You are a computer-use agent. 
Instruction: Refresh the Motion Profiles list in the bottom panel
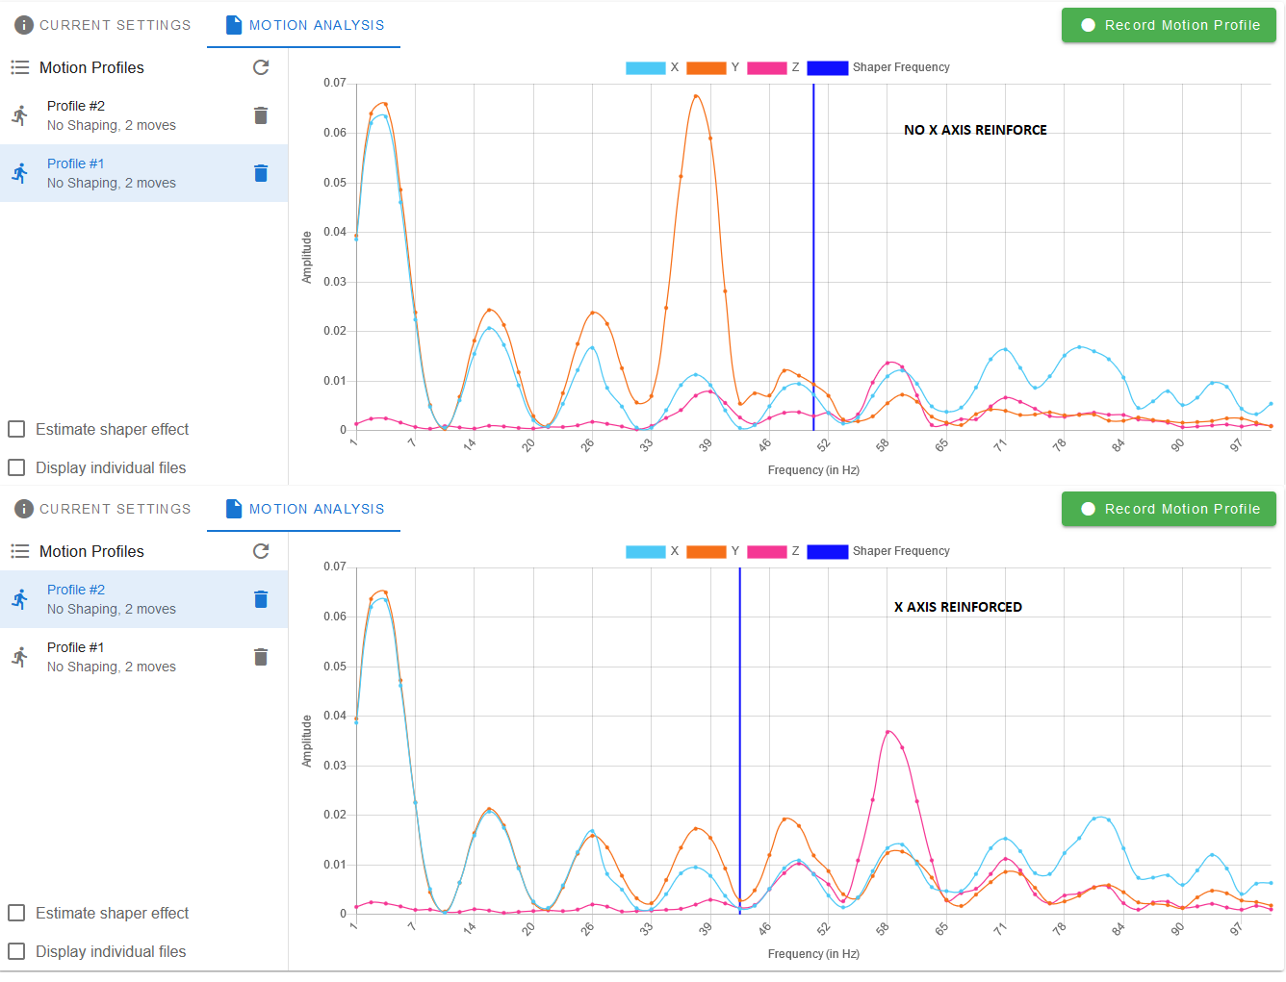point(261,551)
